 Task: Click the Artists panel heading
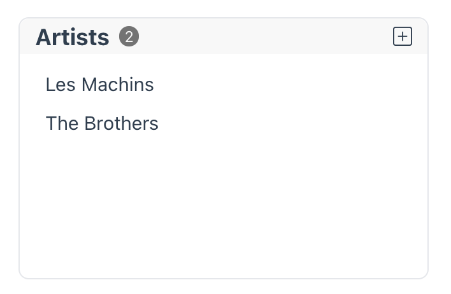[x=73, y=37]
